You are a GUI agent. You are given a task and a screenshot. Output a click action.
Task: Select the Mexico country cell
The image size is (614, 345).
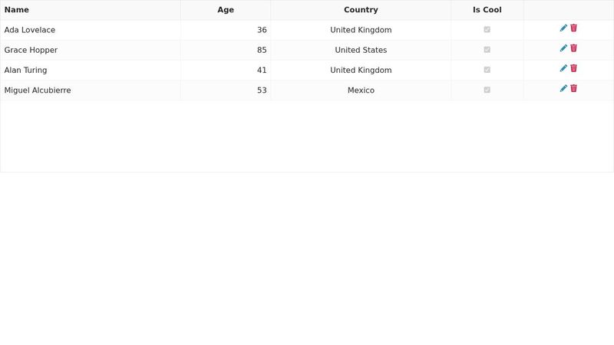pos(361,90)
